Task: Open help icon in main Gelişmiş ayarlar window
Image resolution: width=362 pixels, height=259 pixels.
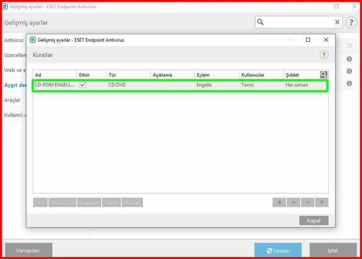Action: [351, 22]
